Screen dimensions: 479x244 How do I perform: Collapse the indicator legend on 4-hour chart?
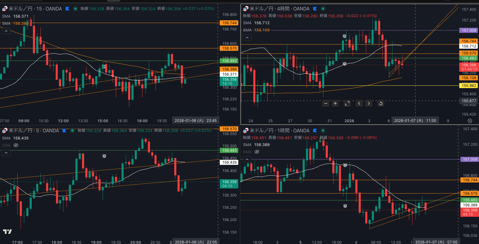pos(247,37)
